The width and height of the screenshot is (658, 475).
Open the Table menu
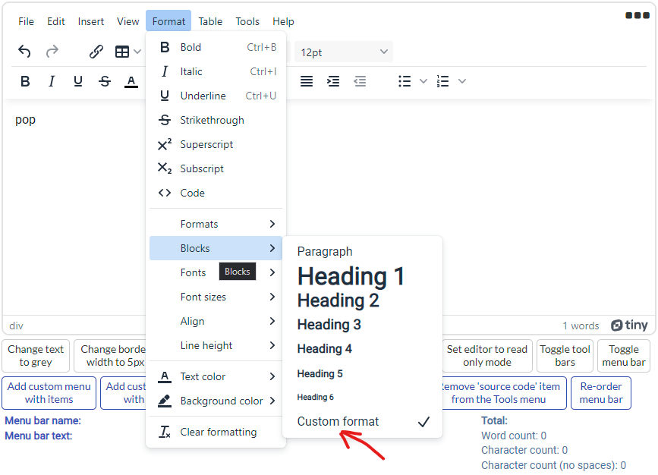[210, 21]
